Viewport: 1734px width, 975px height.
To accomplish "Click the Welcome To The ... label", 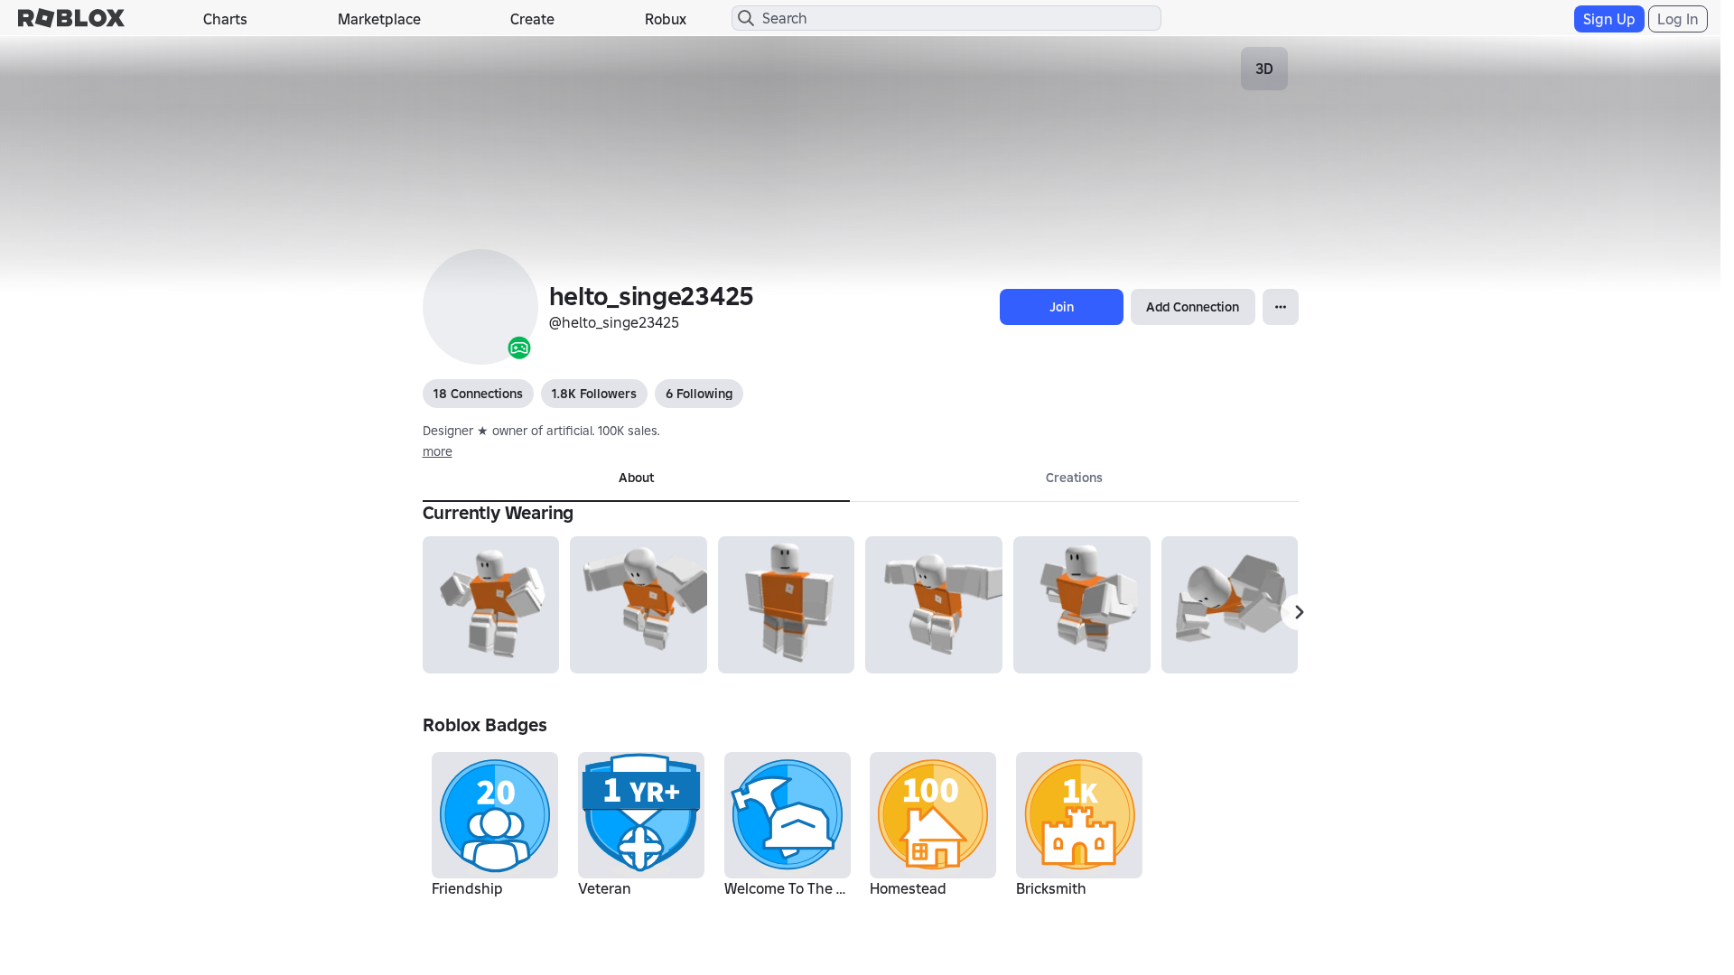I will 785,888.
